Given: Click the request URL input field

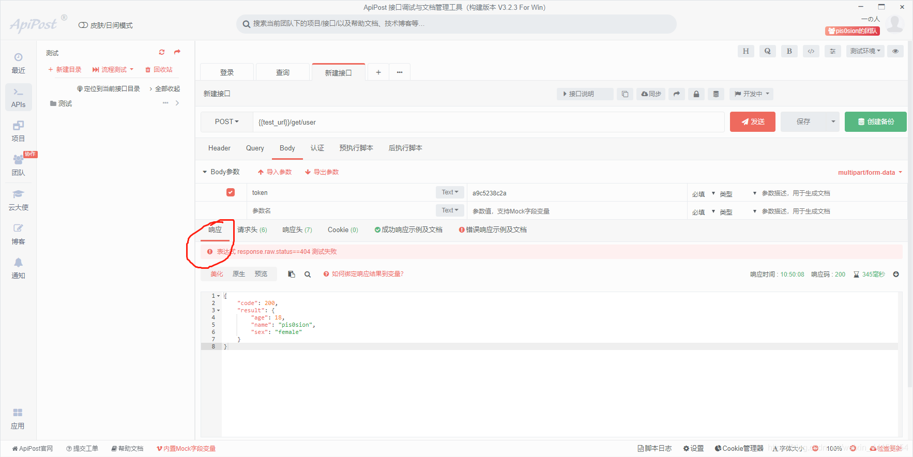Looking at the screenshot, I should pyautogui.click(x=489, y=122).
